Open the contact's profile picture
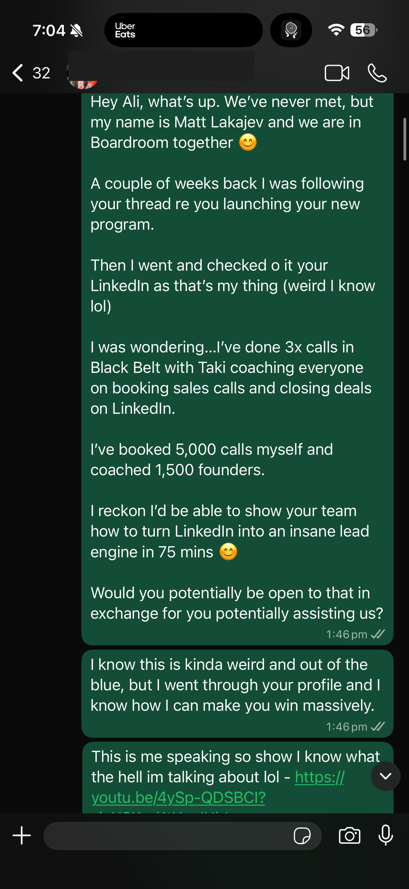Image resolution: width=409 pixels, height=889 pixels. tap(82, 78)
